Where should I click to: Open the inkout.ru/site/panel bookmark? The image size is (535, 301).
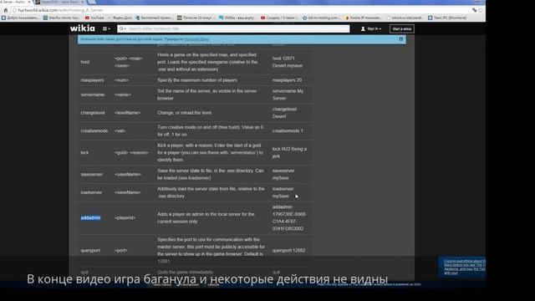click(x=405, y=18)
